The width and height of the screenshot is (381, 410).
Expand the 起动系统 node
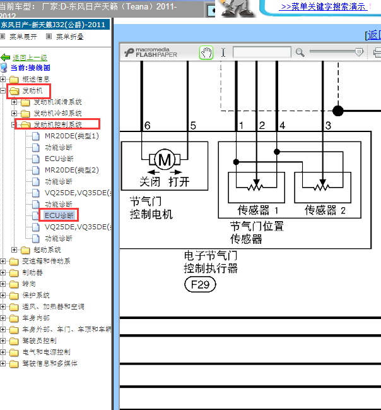14,250
